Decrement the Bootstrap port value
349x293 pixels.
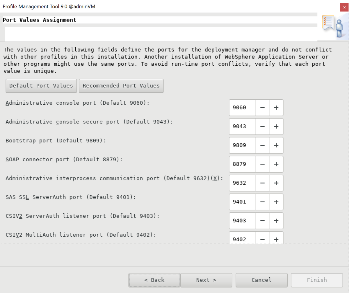[262, 145]
